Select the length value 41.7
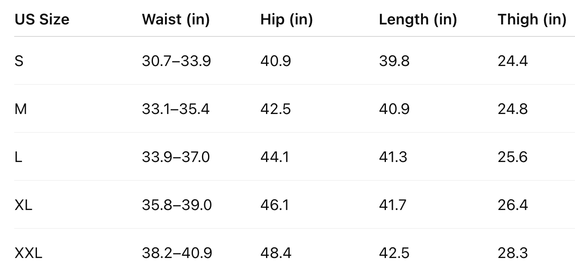The height and width of the screenshot is (276, 575). (x=392, y=205)
